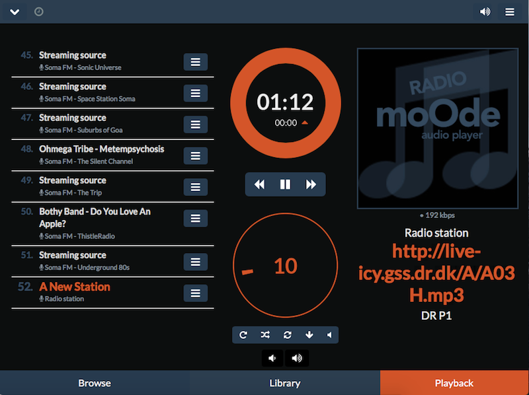Toggle the circular-arrows refresh option
The image size is (529, 395).
coord(287,335)
